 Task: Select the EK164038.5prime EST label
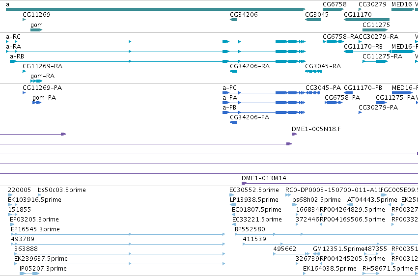coord(330,269)
